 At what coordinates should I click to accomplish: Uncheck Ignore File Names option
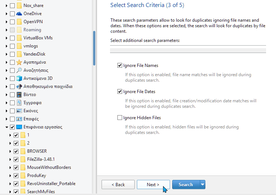point(120,65)
